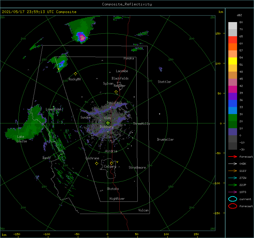Click the Composite_Reflectivity title text
Screen dimensions: 254x238
pos(127,4)
